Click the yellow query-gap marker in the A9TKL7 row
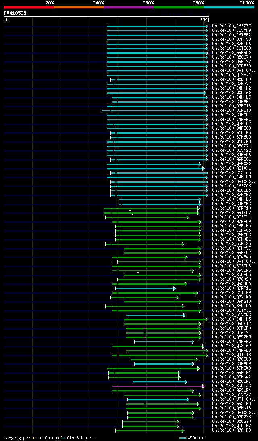Screen dimensions: 258x441 (x=133, y=214)
